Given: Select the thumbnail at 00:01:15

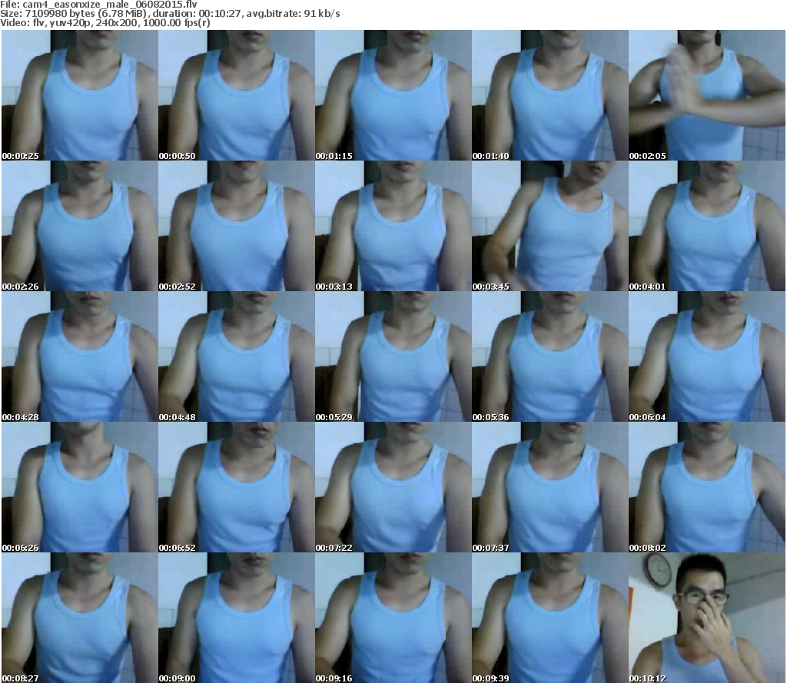Looking at the screenshot, I should 393,95.
